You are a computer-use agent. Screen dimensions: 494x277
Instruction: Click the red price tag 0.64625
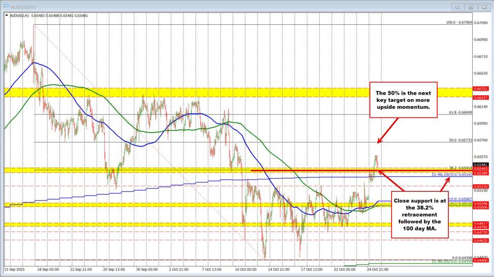click(481, 241)
